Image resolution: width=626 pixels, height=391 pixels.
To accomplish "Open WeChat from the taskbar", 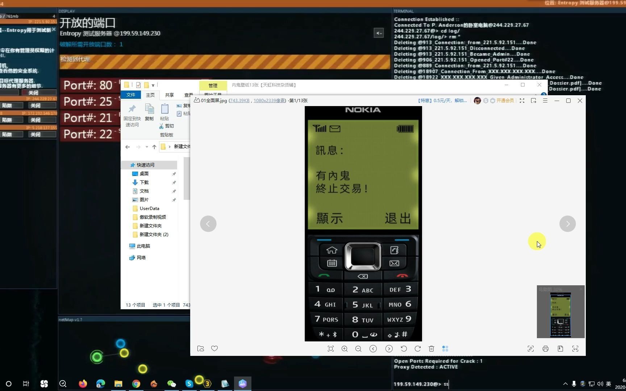I will [172, 384].
